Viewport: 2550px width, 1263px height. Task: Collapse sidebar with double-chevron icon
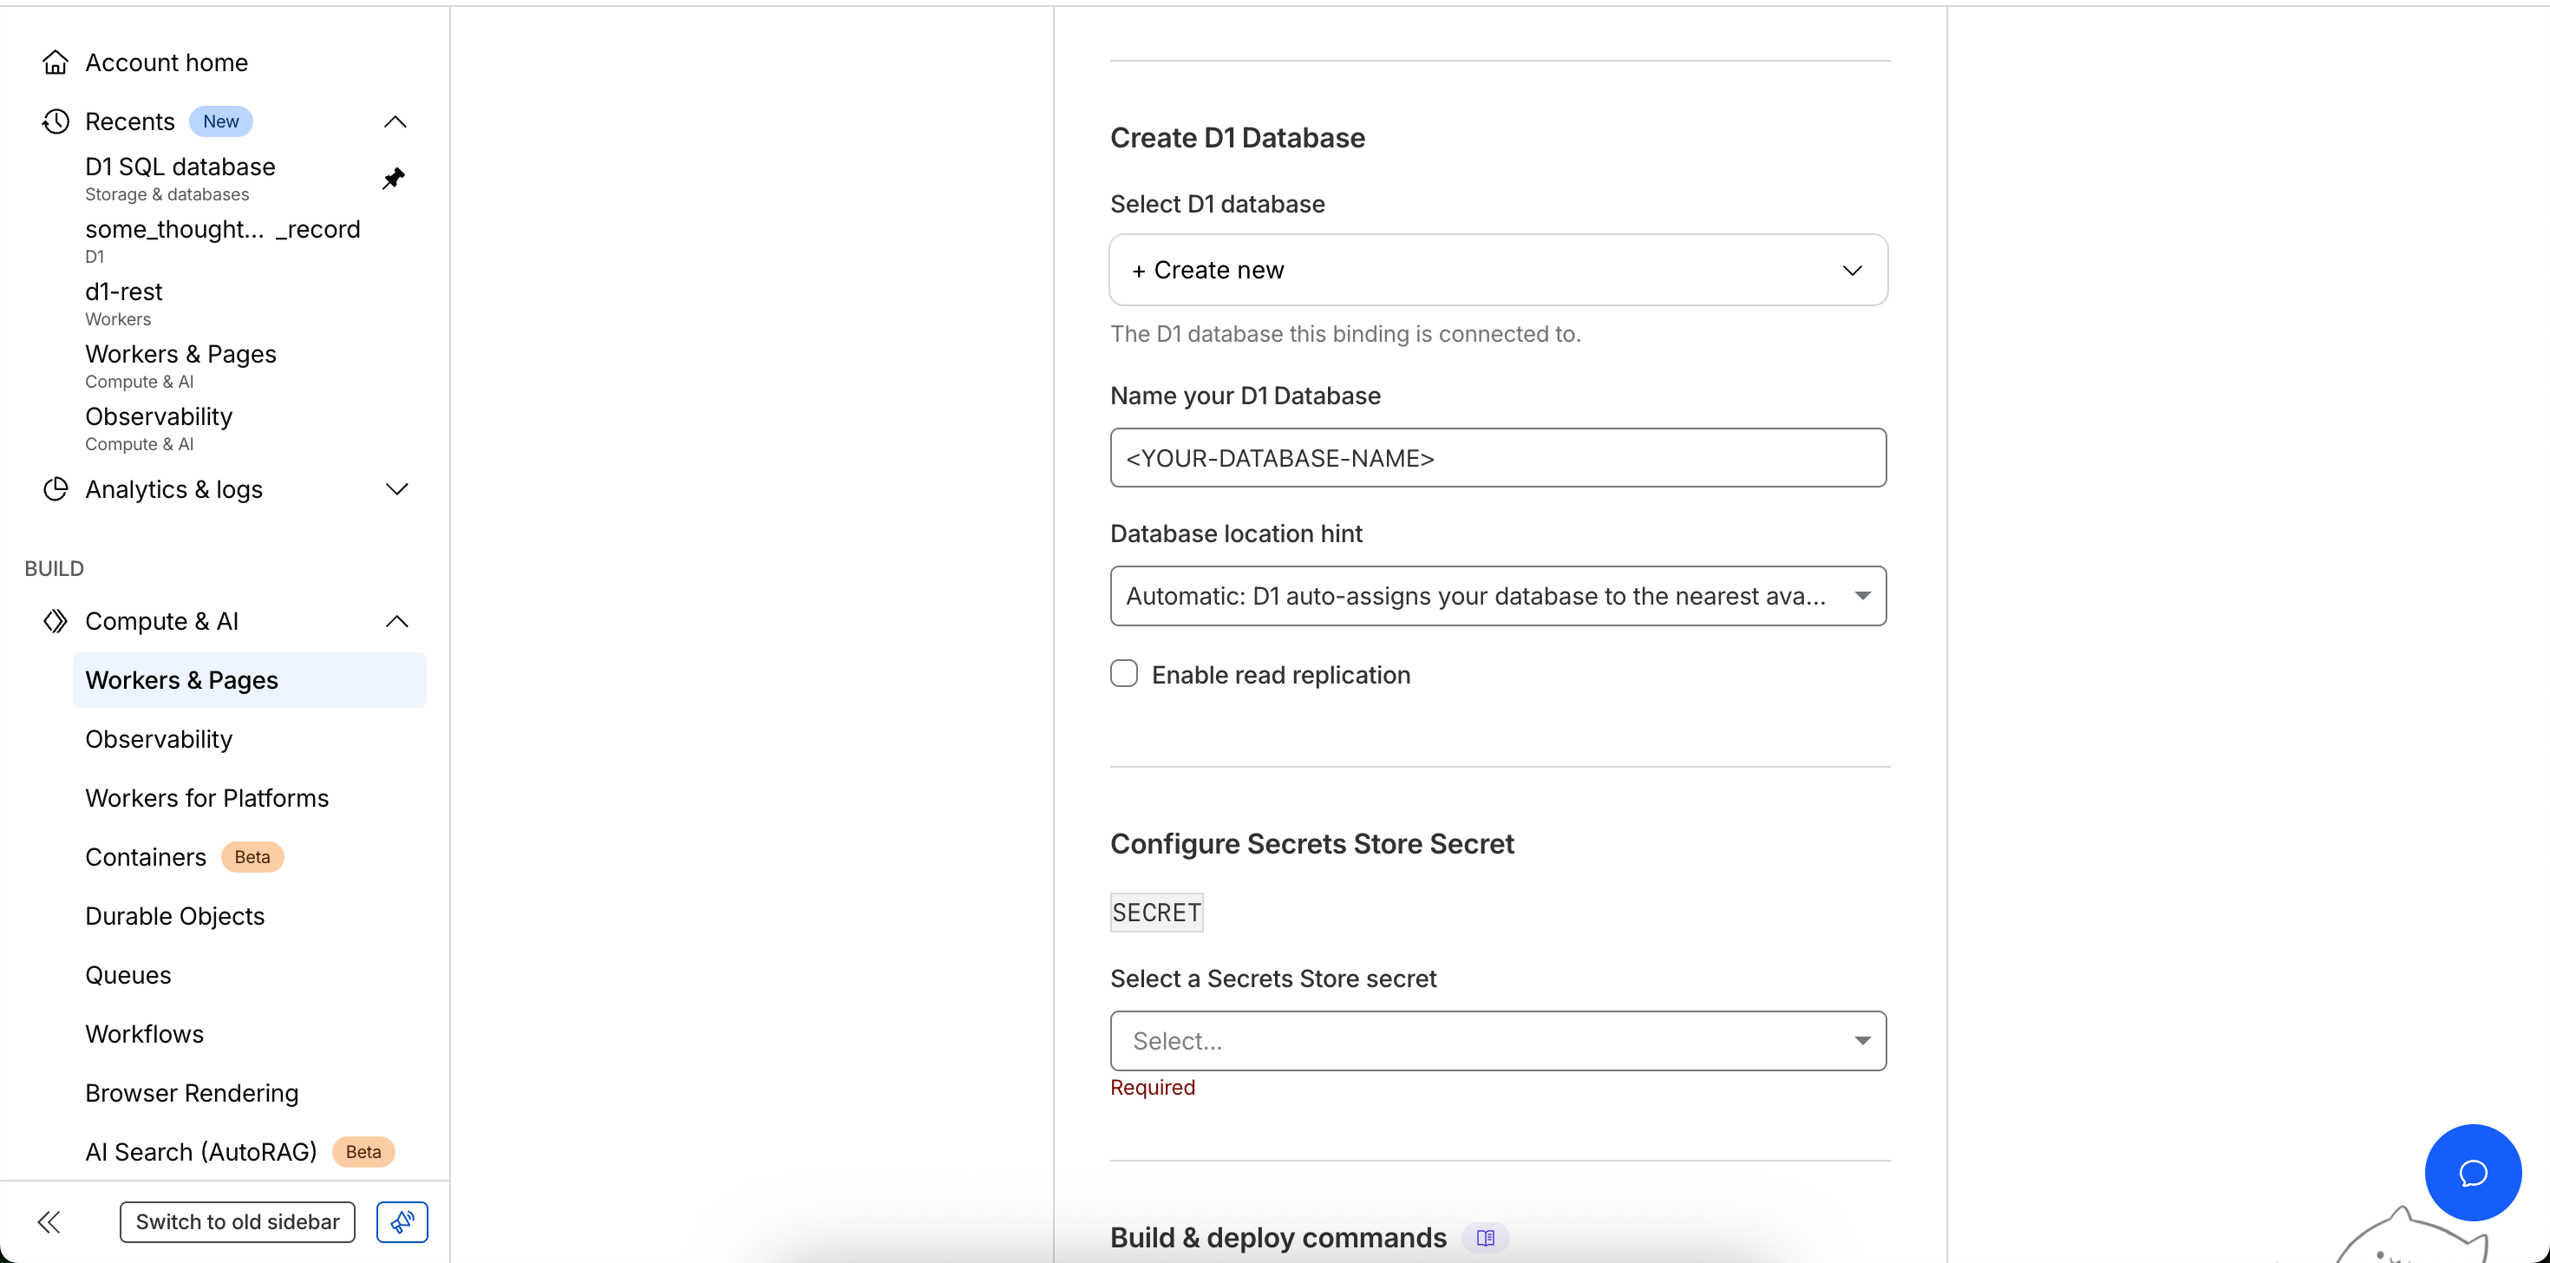[49, 1221]
